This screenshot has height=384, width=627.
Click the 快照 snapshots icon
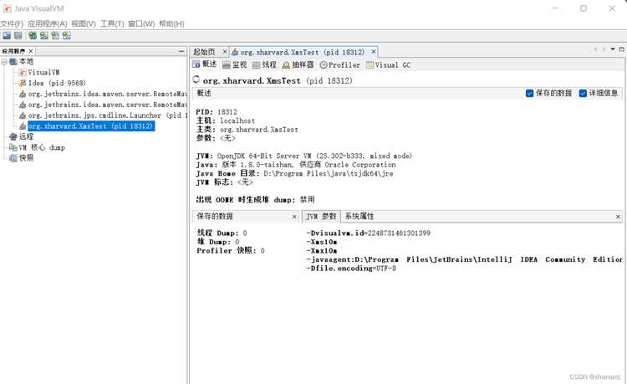click(13, 158)
